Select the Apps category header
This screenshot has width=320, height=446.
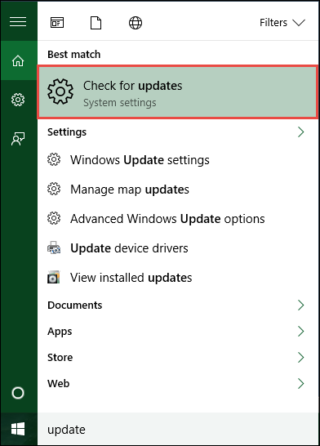tap(60, 332)
